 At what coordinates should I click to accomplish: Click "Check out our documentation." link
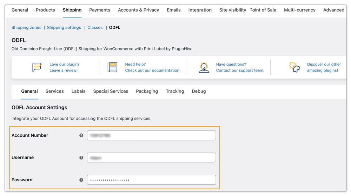153,70
